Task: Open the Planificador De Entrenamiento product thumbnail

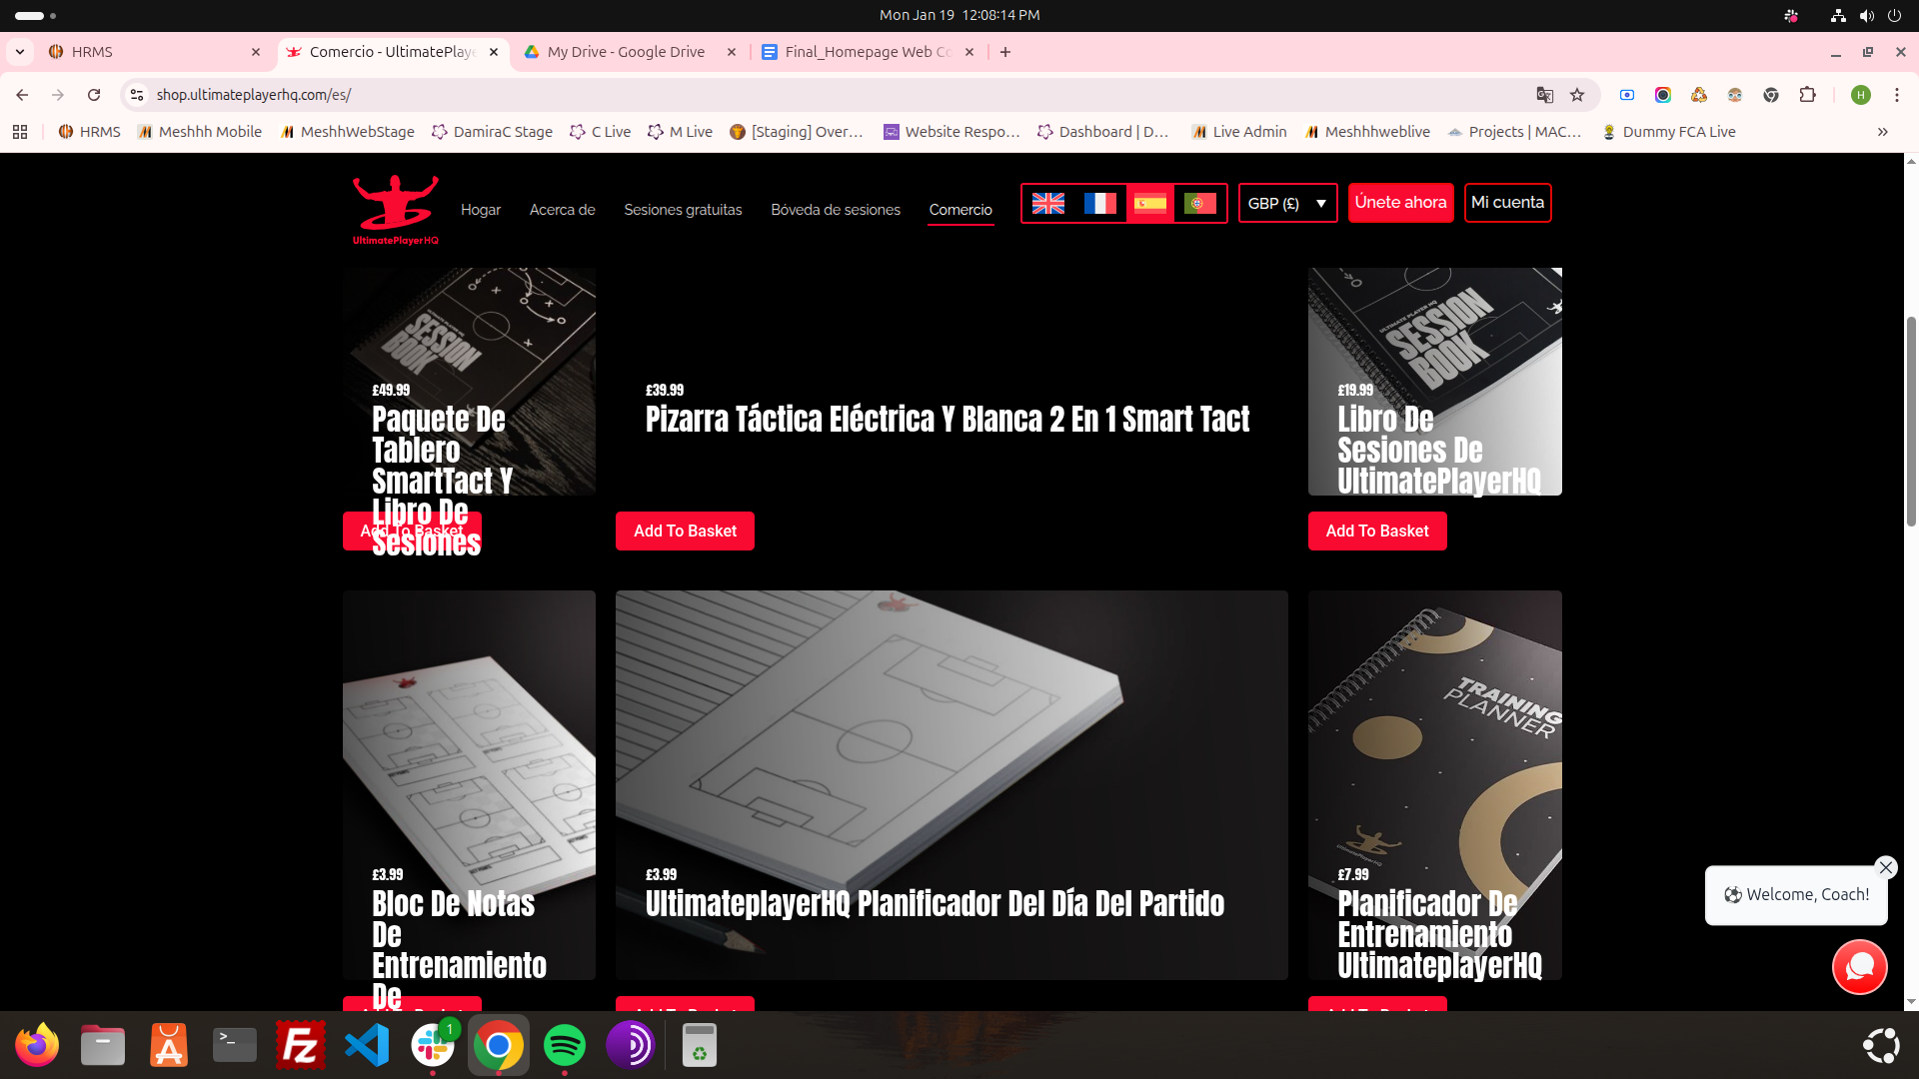Action: click(x=1434, y=739)
